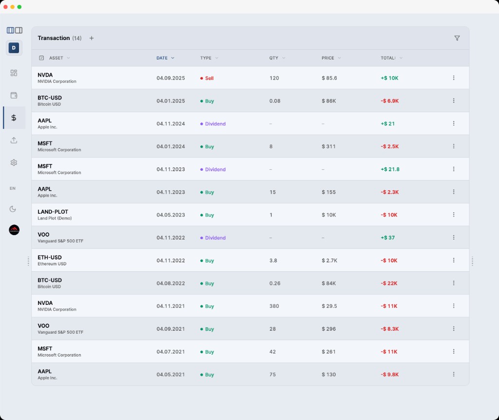
Task: Click the '-$ 8.3K' total value
Action: [x=389, y=329]
